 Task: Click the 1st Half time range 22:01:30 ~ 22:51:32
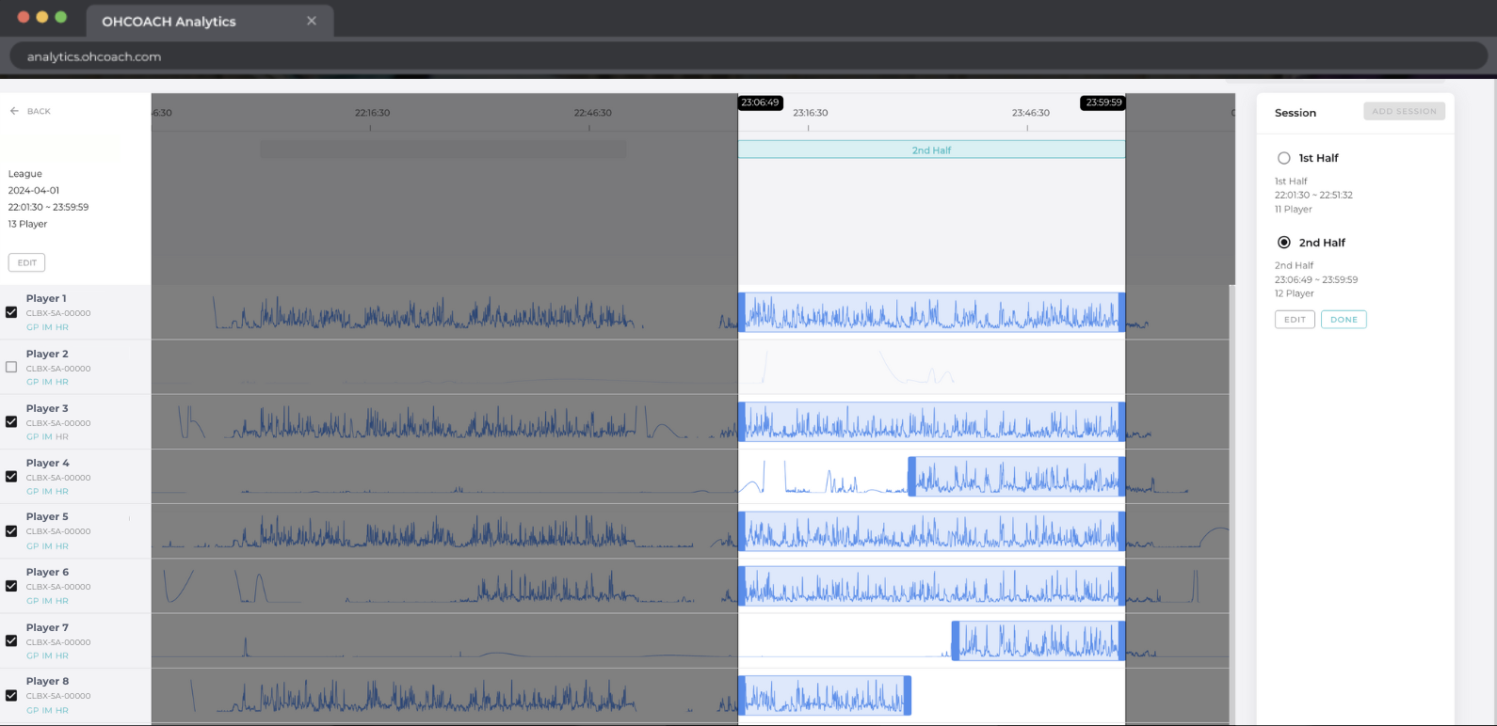[x=1313, y=195]
